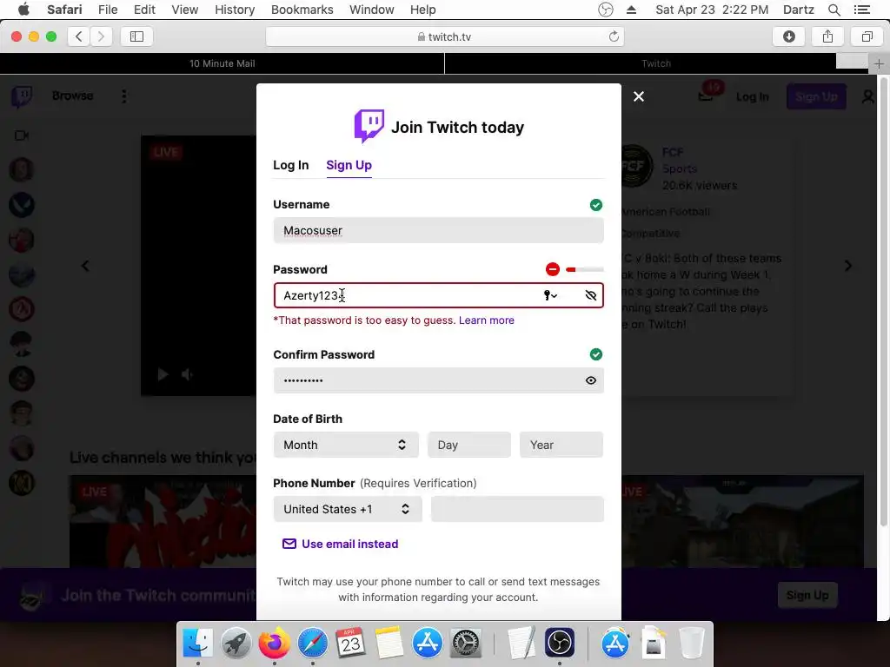This screenshot has height=667, width=890.
Task: Click the password strength meter bar
Action: coord(585,269)
